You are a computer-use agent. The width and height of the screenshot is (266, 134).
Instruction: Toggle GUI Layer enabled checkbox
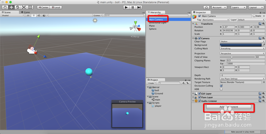click(x=199, y=93)
